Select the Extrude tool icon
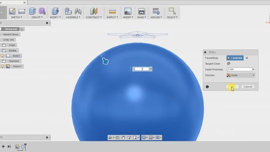This screenshot has height=152, width=270. coord(32,11)
